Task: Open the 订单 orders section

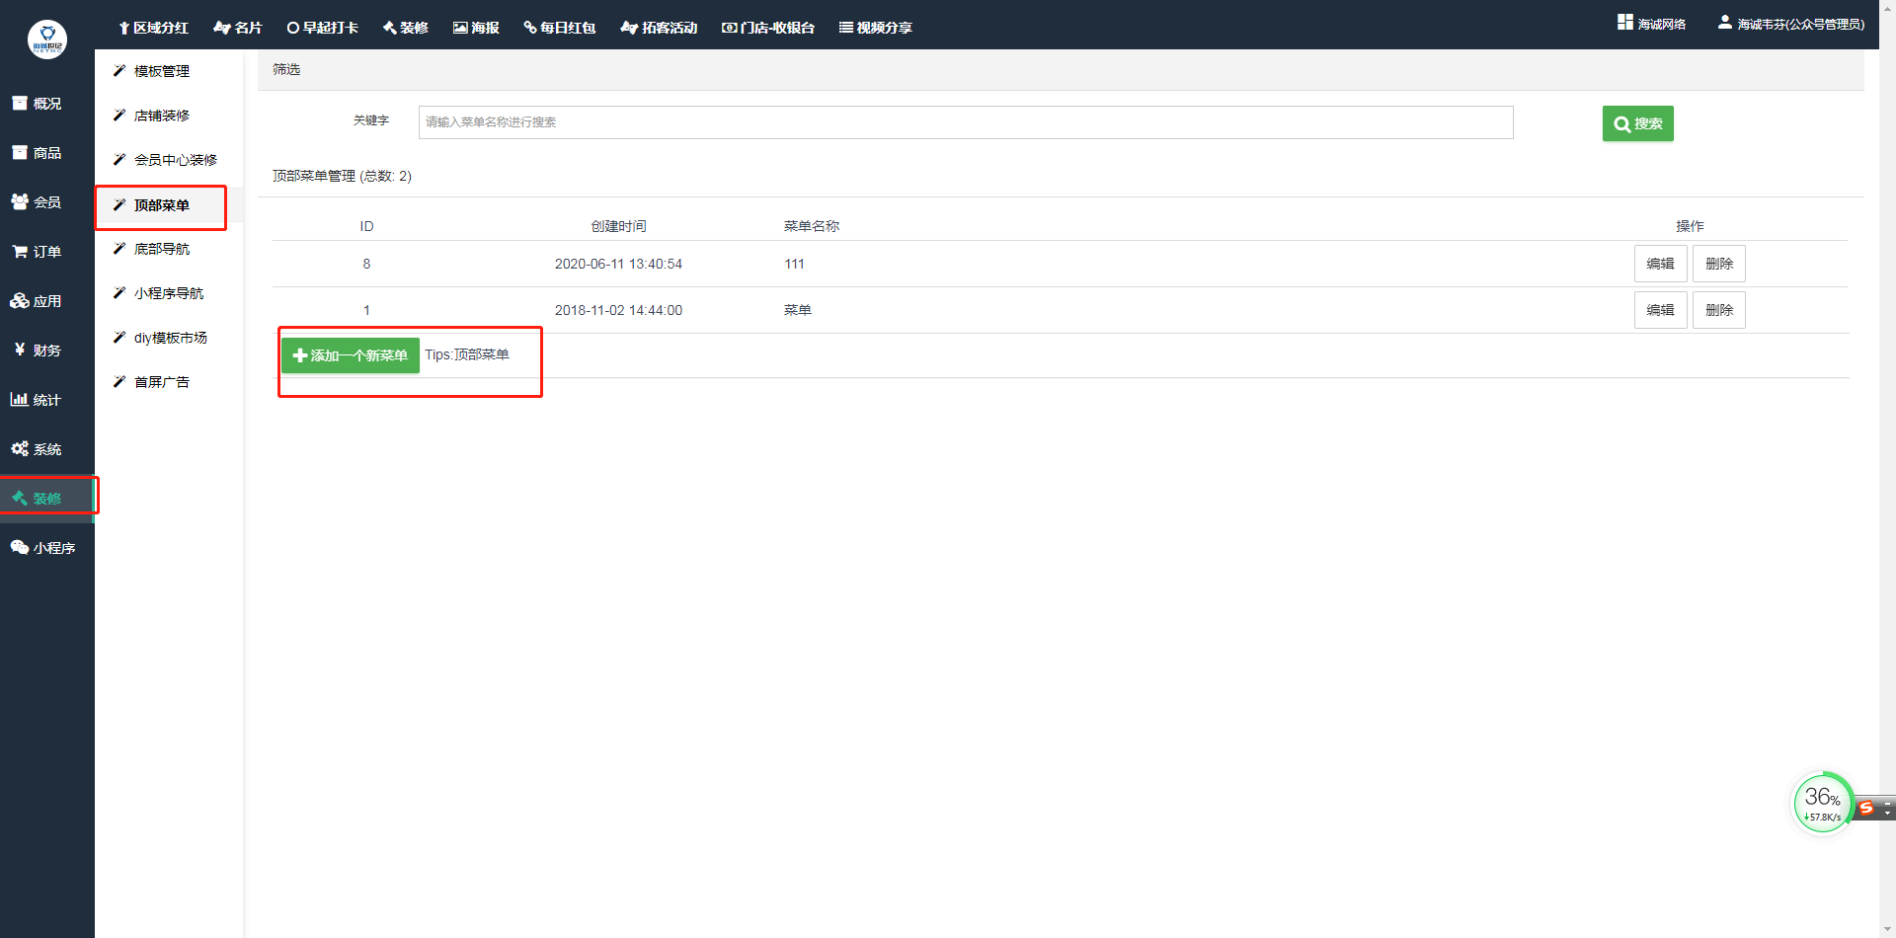Action: pos(46,252)
